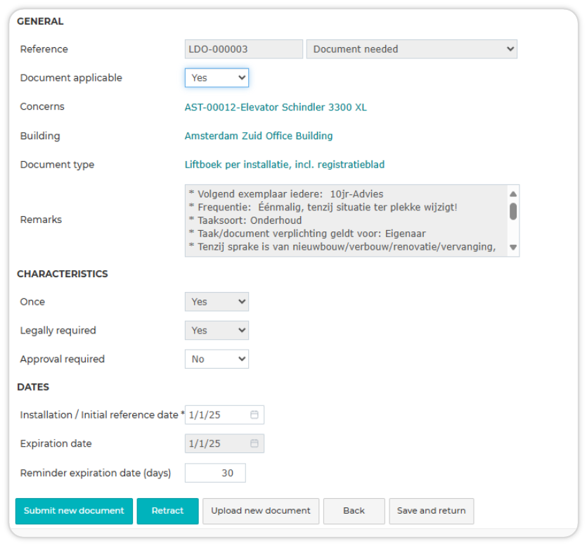Click the Reminder expiration date (days) label
The width and height of the screenshot is (587, 546).
click(x=96, y=473)
